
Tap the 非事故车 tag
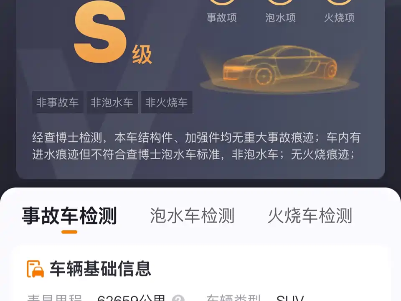tap(58, 102)
